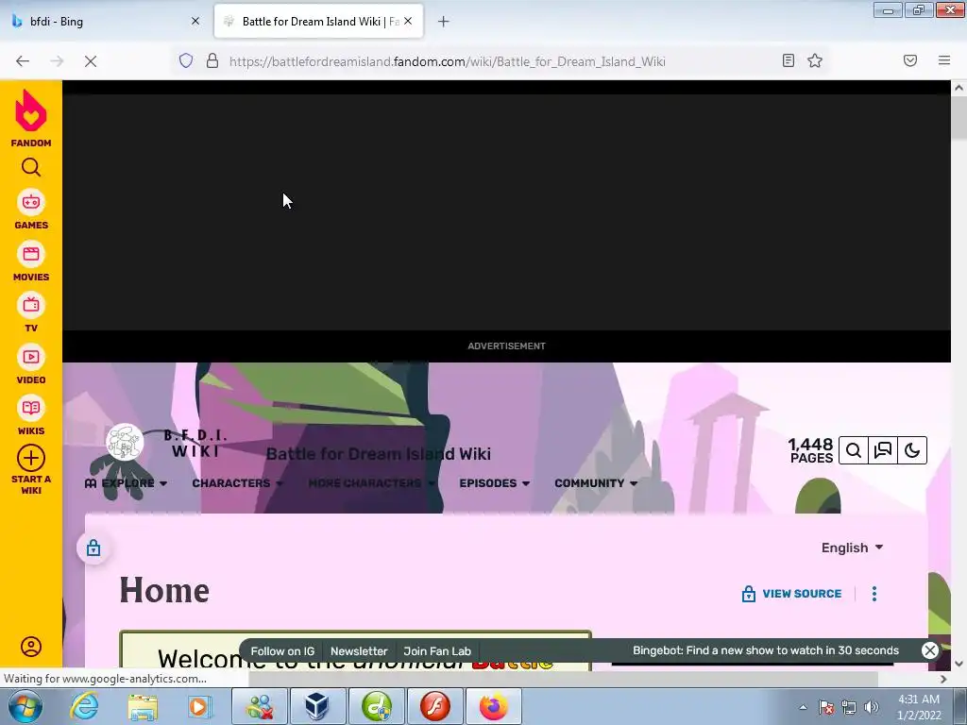
Task: Expand the Episodes dropdown menu
Action: click(495, 483)
